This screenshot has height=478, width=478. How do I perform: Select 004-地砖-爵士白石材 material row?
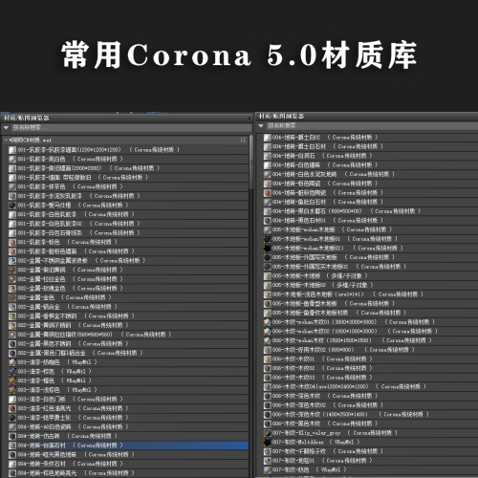pyautogui.click(x=371, y=147)
